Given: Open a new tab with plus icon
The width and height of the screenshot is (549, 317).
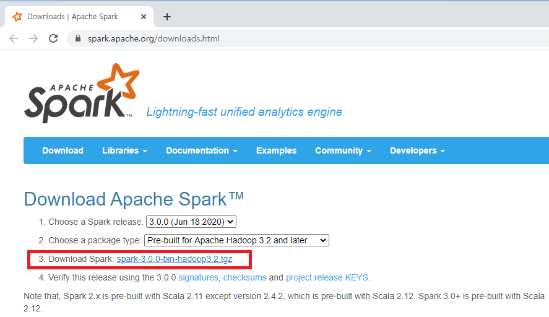Looking at the screenshot, I should [x=167, y=17].
